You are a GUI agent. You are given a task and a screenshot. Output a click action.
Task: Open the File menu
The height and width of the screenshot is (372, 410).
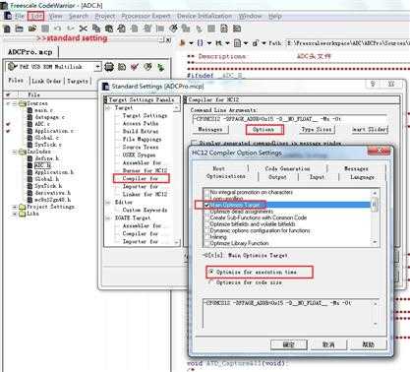[20, 16]
